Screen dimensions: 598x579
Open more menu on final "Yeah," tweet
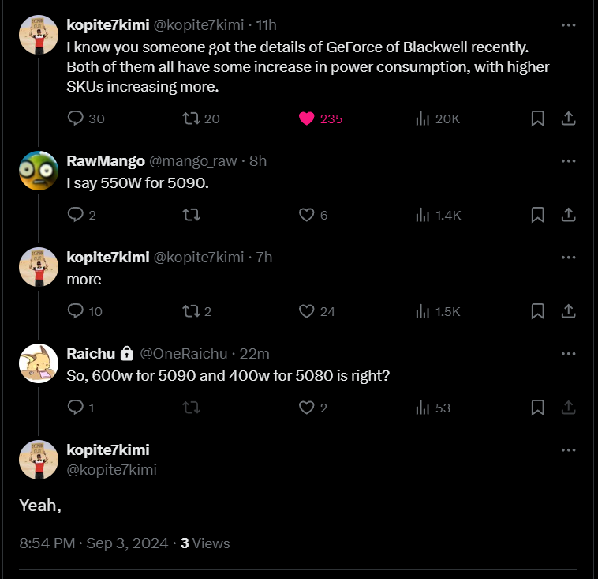click(568, 449)
